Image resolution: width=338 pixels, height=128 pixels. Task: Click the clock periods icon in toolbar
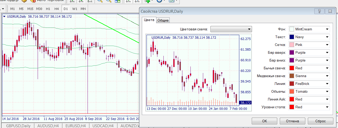159,1
